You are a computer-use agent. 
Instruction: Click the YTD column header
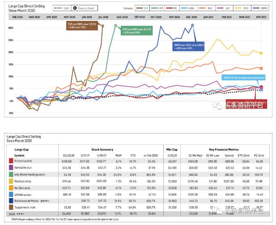133,155
